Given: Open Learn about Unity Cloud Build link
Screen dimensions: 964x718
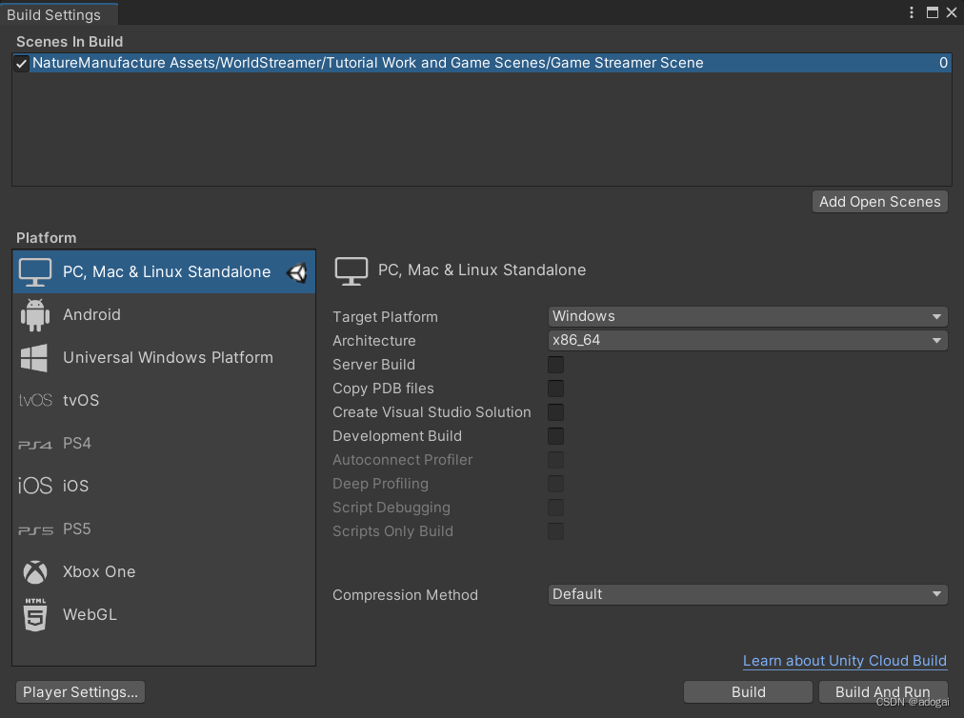Looking at the screenshot, I should (845, 661).
